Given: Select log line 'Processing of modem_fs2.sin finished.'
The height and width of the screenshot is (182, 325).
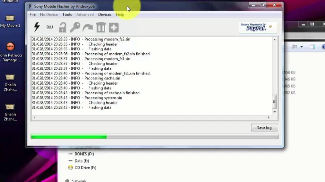Looking at the screenshot, I should click(x=91, y=54).
